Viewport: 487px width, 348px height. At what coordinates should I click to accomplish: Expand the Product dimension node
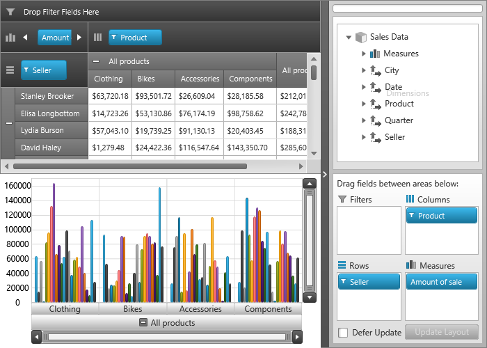[x=363, y=104]
